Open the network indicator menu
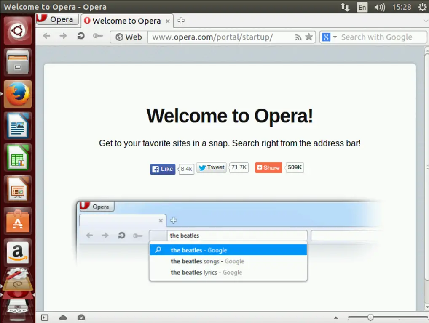This screenshot has width=429, height=323. 345,7
